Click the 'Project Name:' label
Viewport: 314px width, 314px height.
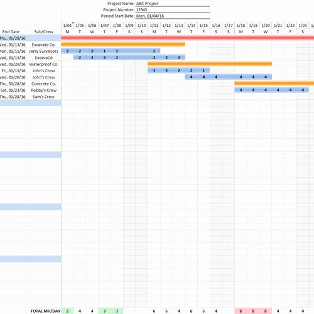(121, 4)
